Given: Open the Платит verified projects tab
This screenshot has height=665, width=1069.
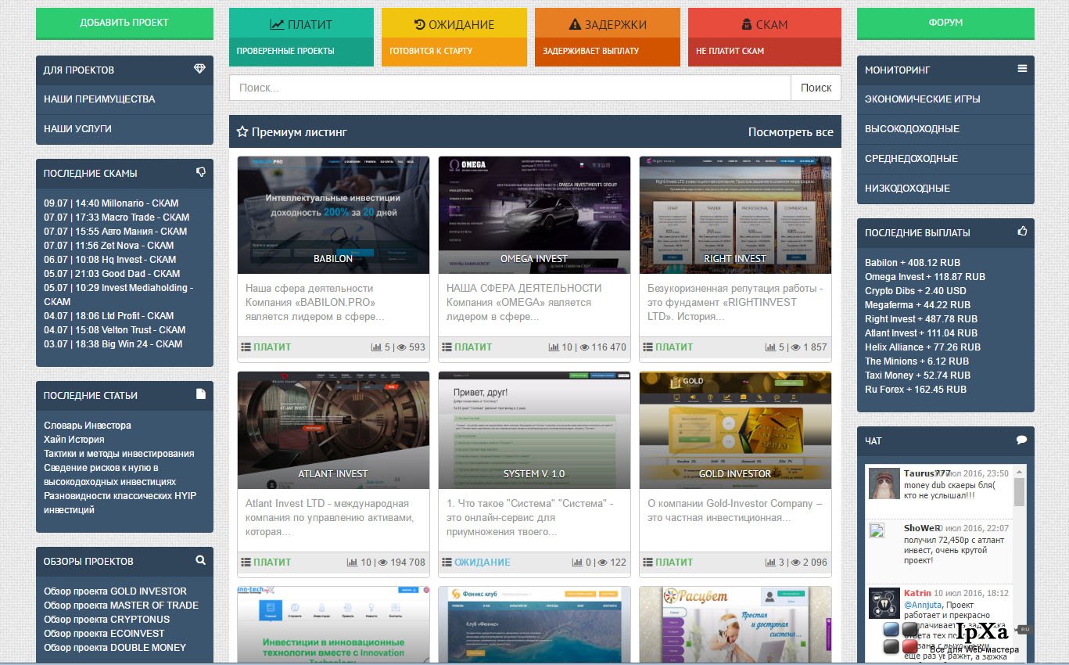Looking at the screenshot, I should (x=301, y=37).
